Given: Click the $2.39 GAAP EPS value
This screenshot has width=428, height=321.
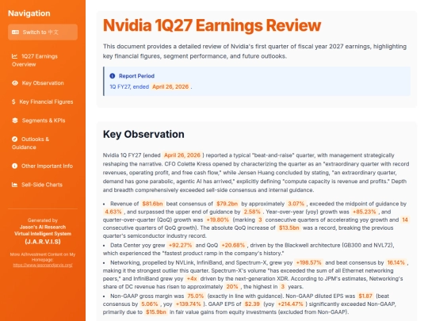Looking at the screenshot, I should point(252,304).
